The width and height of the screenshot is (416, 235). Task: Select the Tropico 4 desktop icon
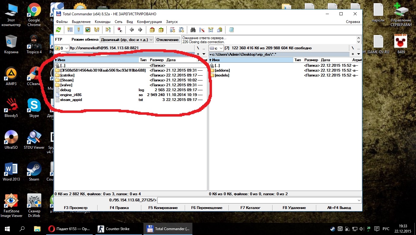pyautogui.click(x=34, y=44)
